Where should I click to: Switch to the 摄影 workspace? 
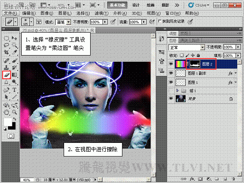(165, 5)
